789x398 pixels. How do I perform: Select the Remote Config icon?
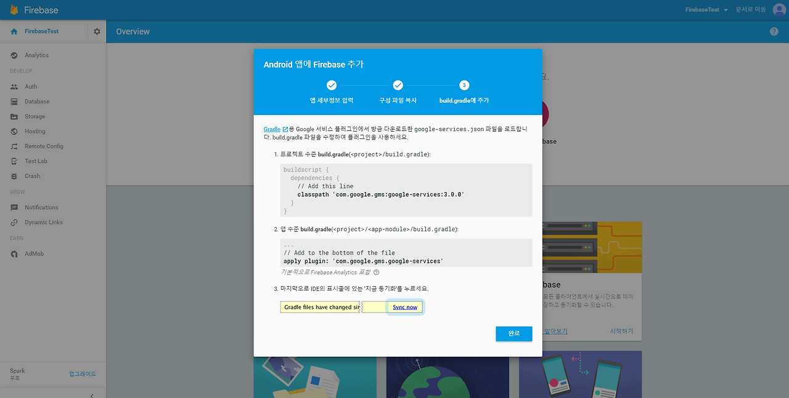14,146
